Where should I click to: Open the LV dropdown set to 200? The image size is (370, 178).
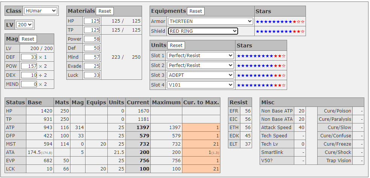[24, 24]
